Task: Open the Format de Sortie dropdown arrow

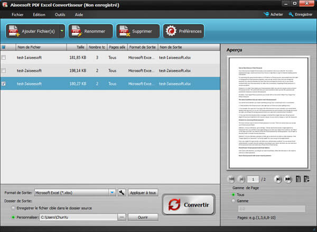Action: click(112, 192)
